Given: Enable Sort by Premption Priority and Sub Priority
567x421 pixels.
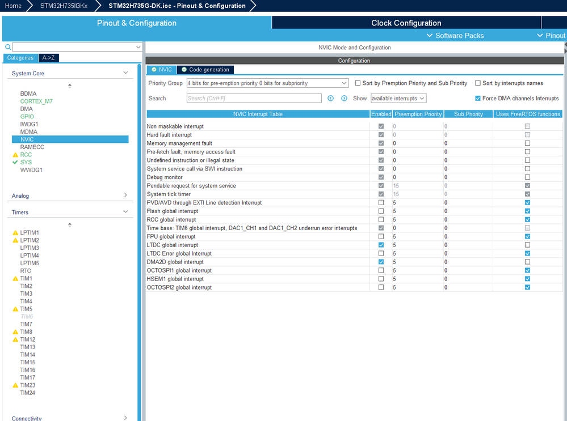Looking at the screenshot, I should (358, 83).
